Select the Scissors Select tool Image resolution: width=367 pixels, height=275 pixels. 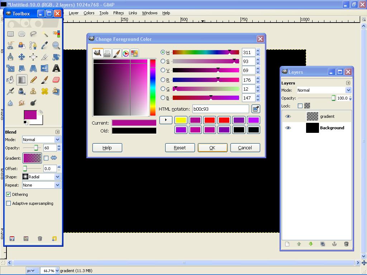point(10,45)
